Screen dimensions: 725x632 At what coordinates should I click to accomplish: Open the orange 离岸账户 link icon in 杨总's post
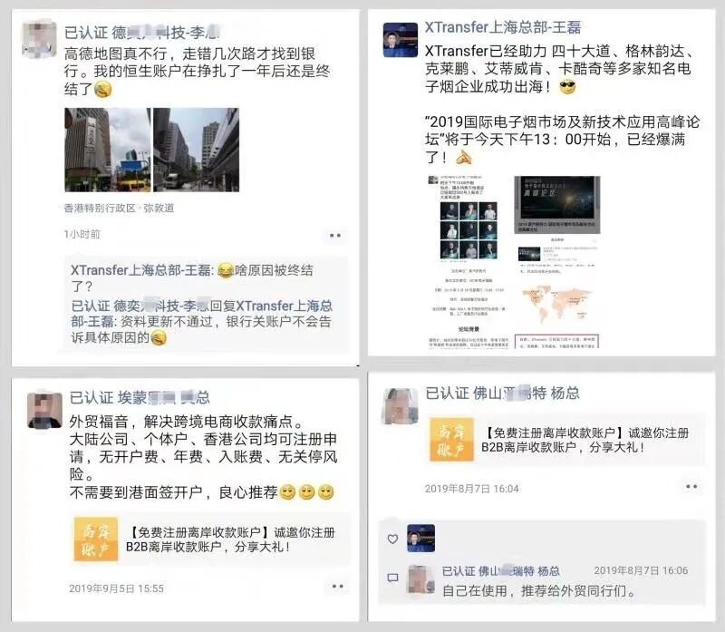[x=451, y=440]
